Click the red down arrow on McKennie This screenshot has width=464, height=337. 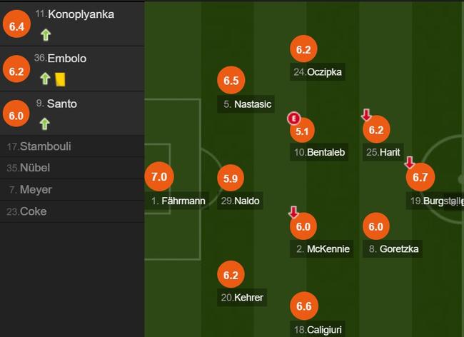click(293, 212)
